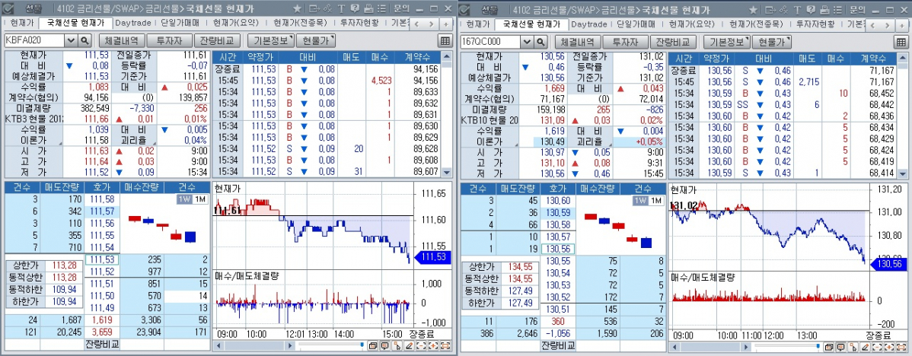Click the printer icon in left title bar
Screen dimensions: 912x356
(368, 8)
